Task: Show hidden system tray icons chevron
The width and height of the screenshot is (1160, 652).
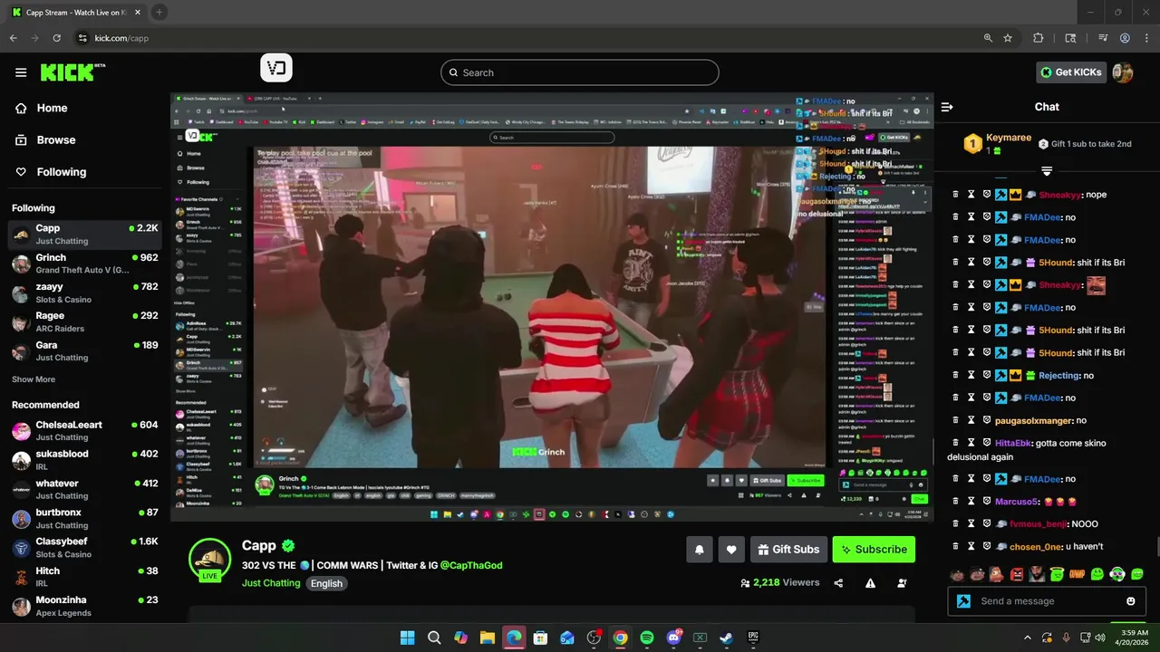Action: point(1027,638)
